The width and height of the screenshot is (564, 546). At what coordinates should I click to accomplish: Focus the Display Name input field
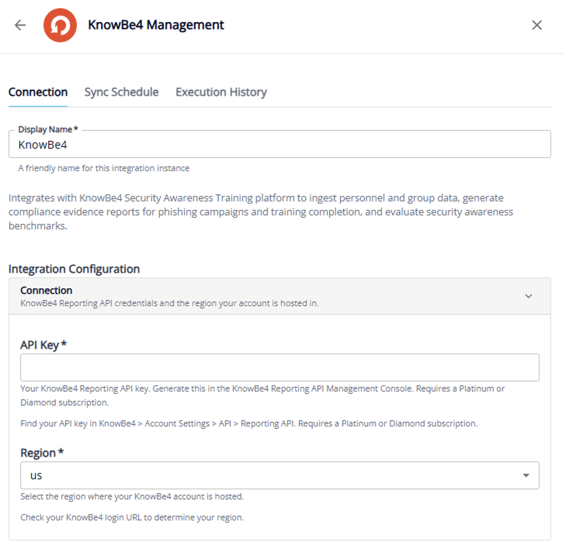click(280, 145)
